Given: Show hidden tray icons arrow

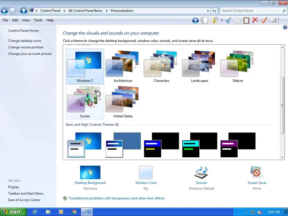Looking at the screenshot, I should click(246, 212).
